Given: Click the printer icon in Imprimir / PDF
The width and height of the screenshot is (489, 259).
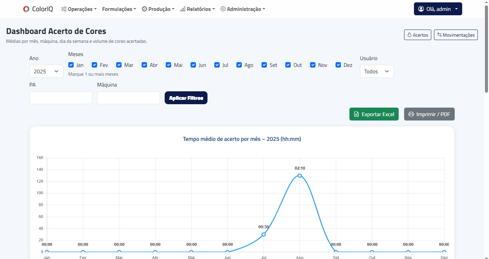Looking at the screenshot, I should tap(411, 114).
